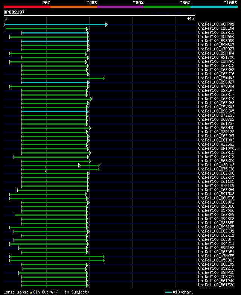
Task: Click the yellow gap marker on the Q75K38 row
Action: tap(46, 171)
